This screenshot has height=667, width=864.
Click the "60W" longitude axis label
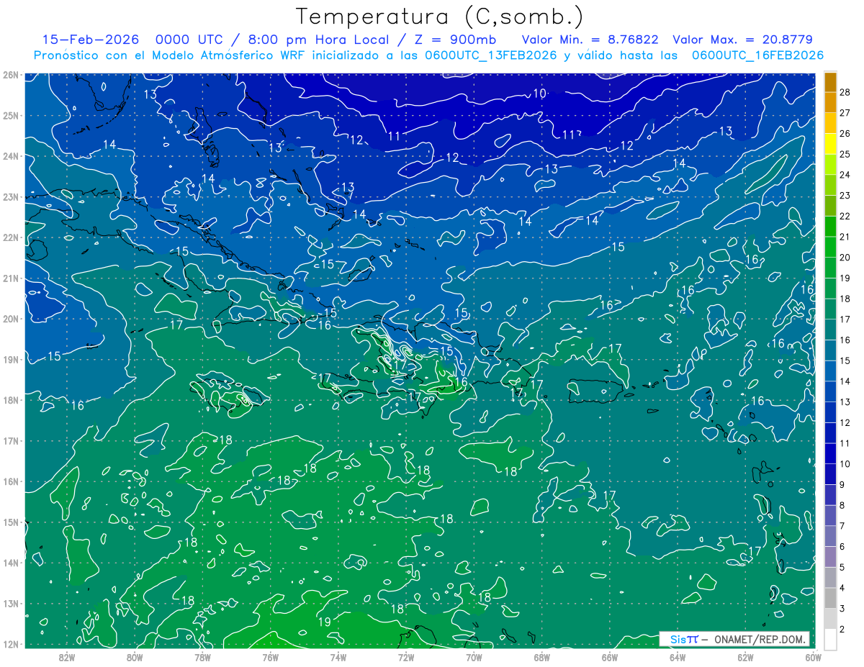point(813,656)
